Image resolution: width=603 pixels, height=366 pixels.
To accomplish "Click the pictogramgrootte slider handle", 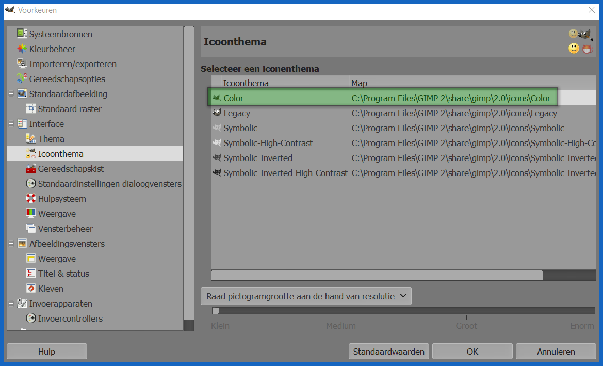I will point(216,311).
